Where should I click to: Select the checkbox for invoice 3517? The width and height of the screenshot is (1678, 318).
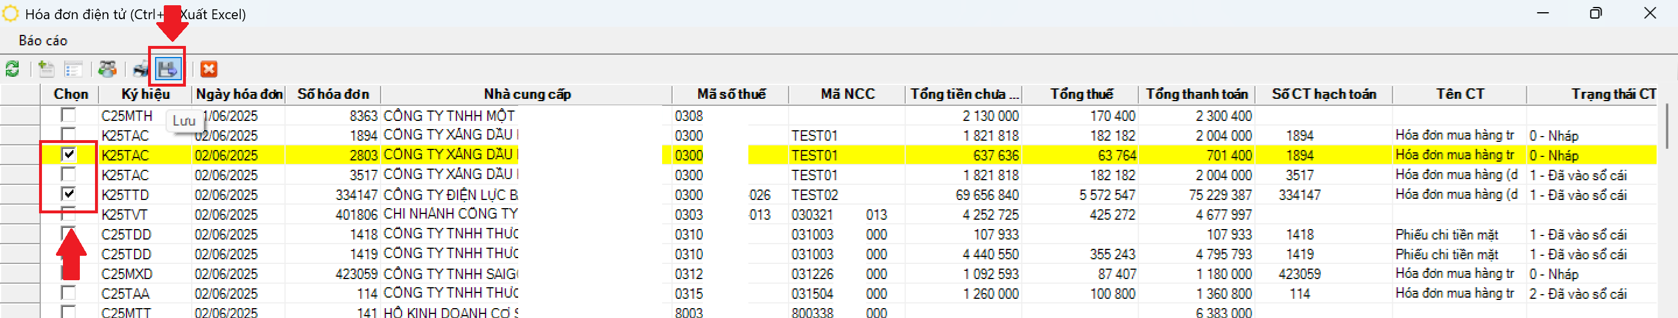coord(68,174)
